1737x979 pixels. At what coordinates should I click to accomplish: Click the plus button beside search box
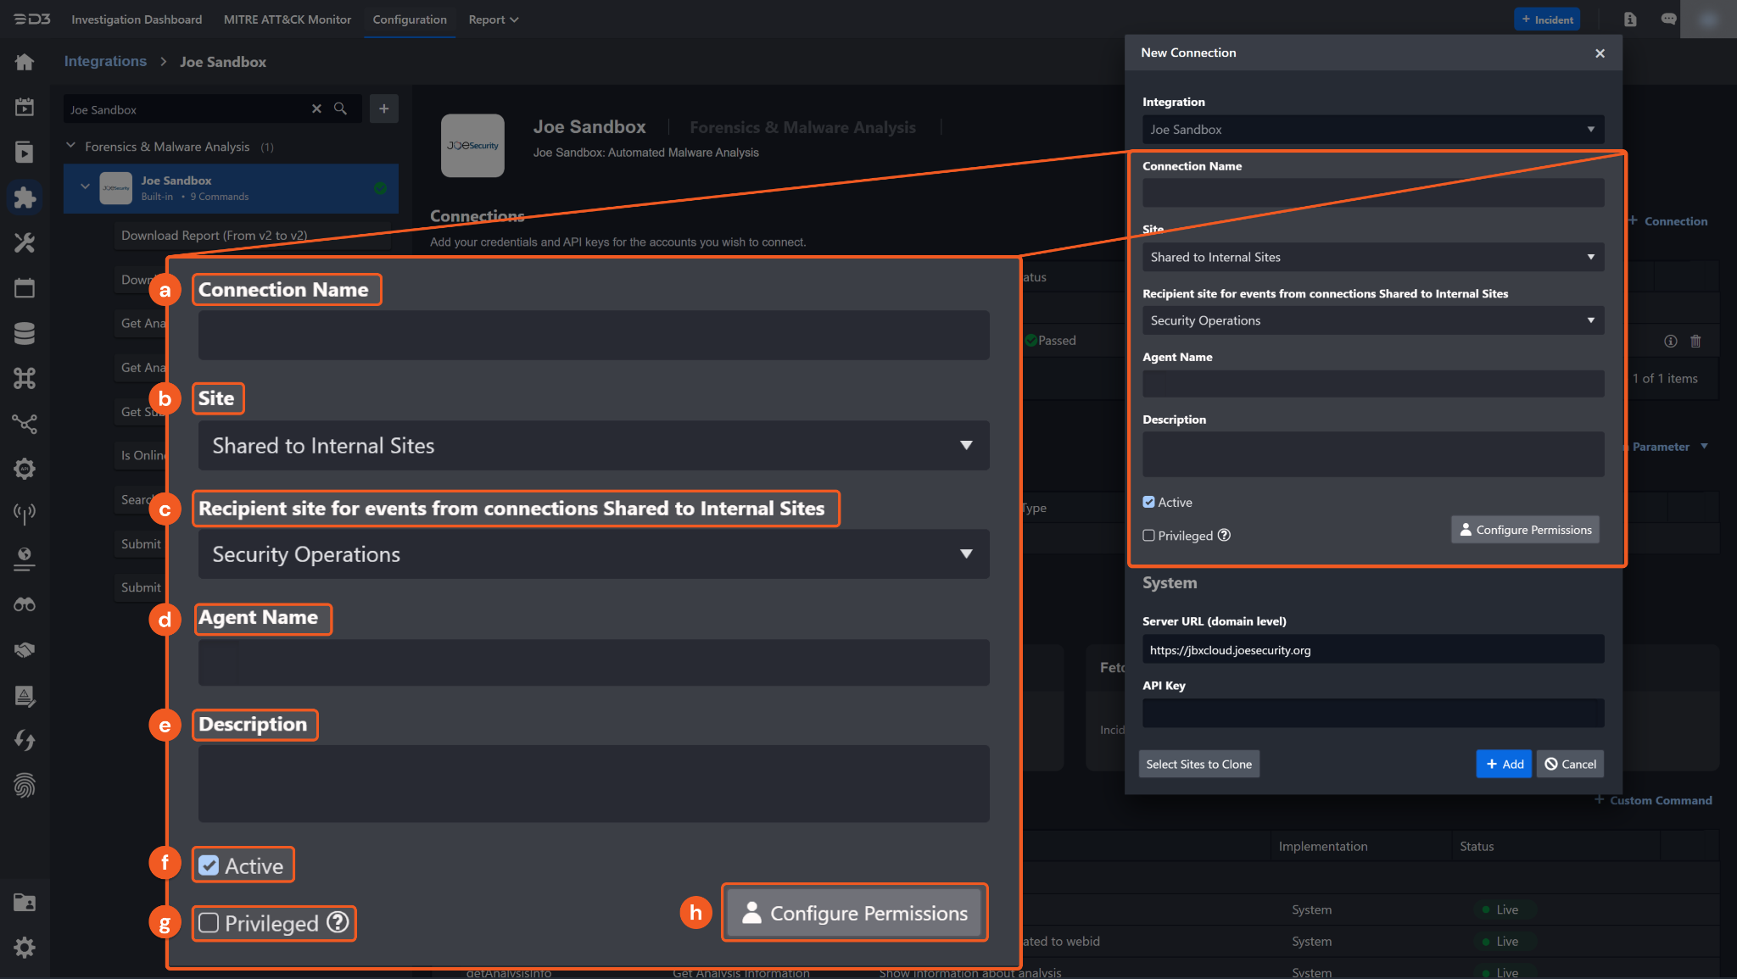(383, 108)
